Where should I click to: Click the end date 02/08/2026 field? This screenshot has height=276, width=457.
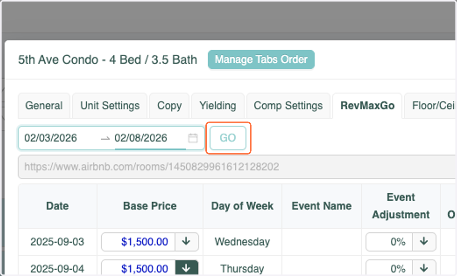150,138
